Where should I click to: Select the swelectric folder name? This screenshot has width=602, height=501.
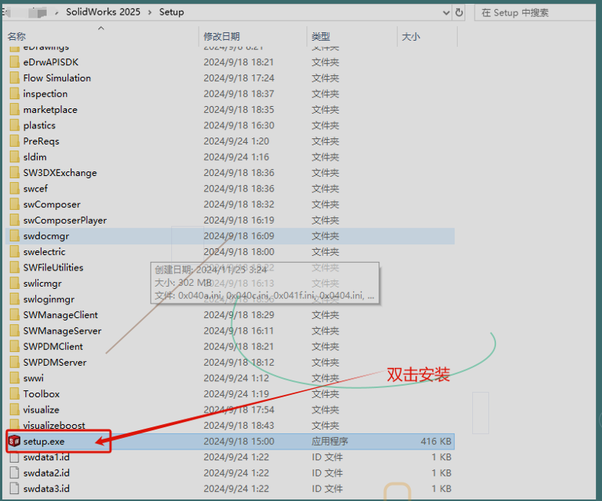click(45, 252)
